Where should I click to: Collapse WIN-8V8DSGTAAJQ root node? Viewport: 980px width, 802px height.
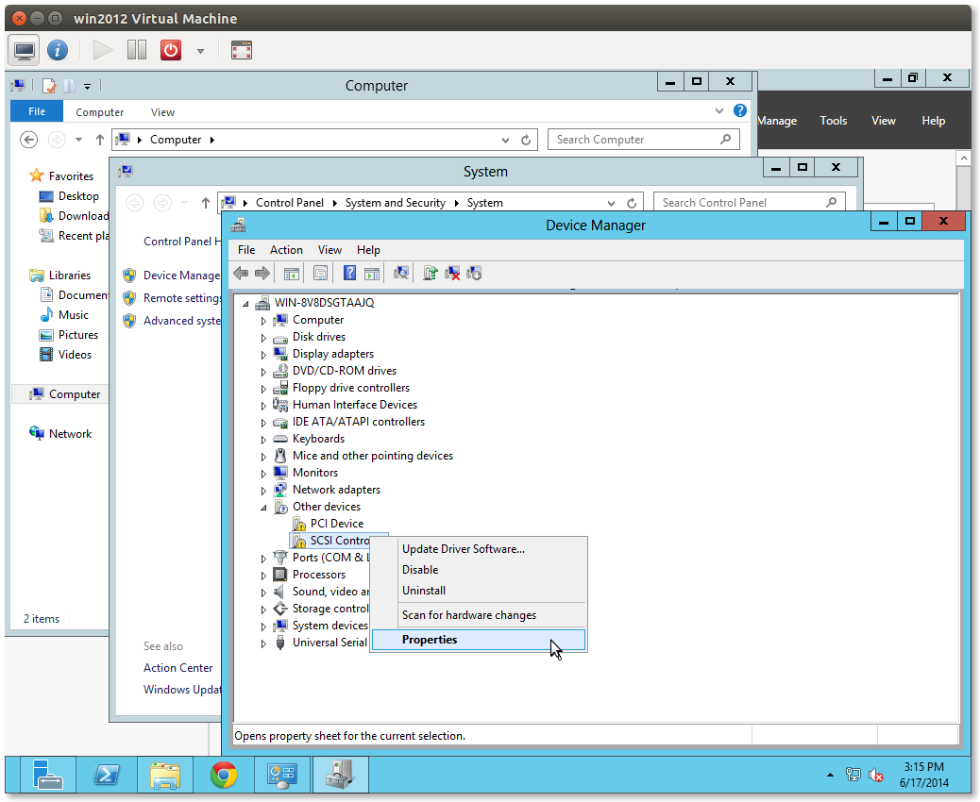[245, 304]
